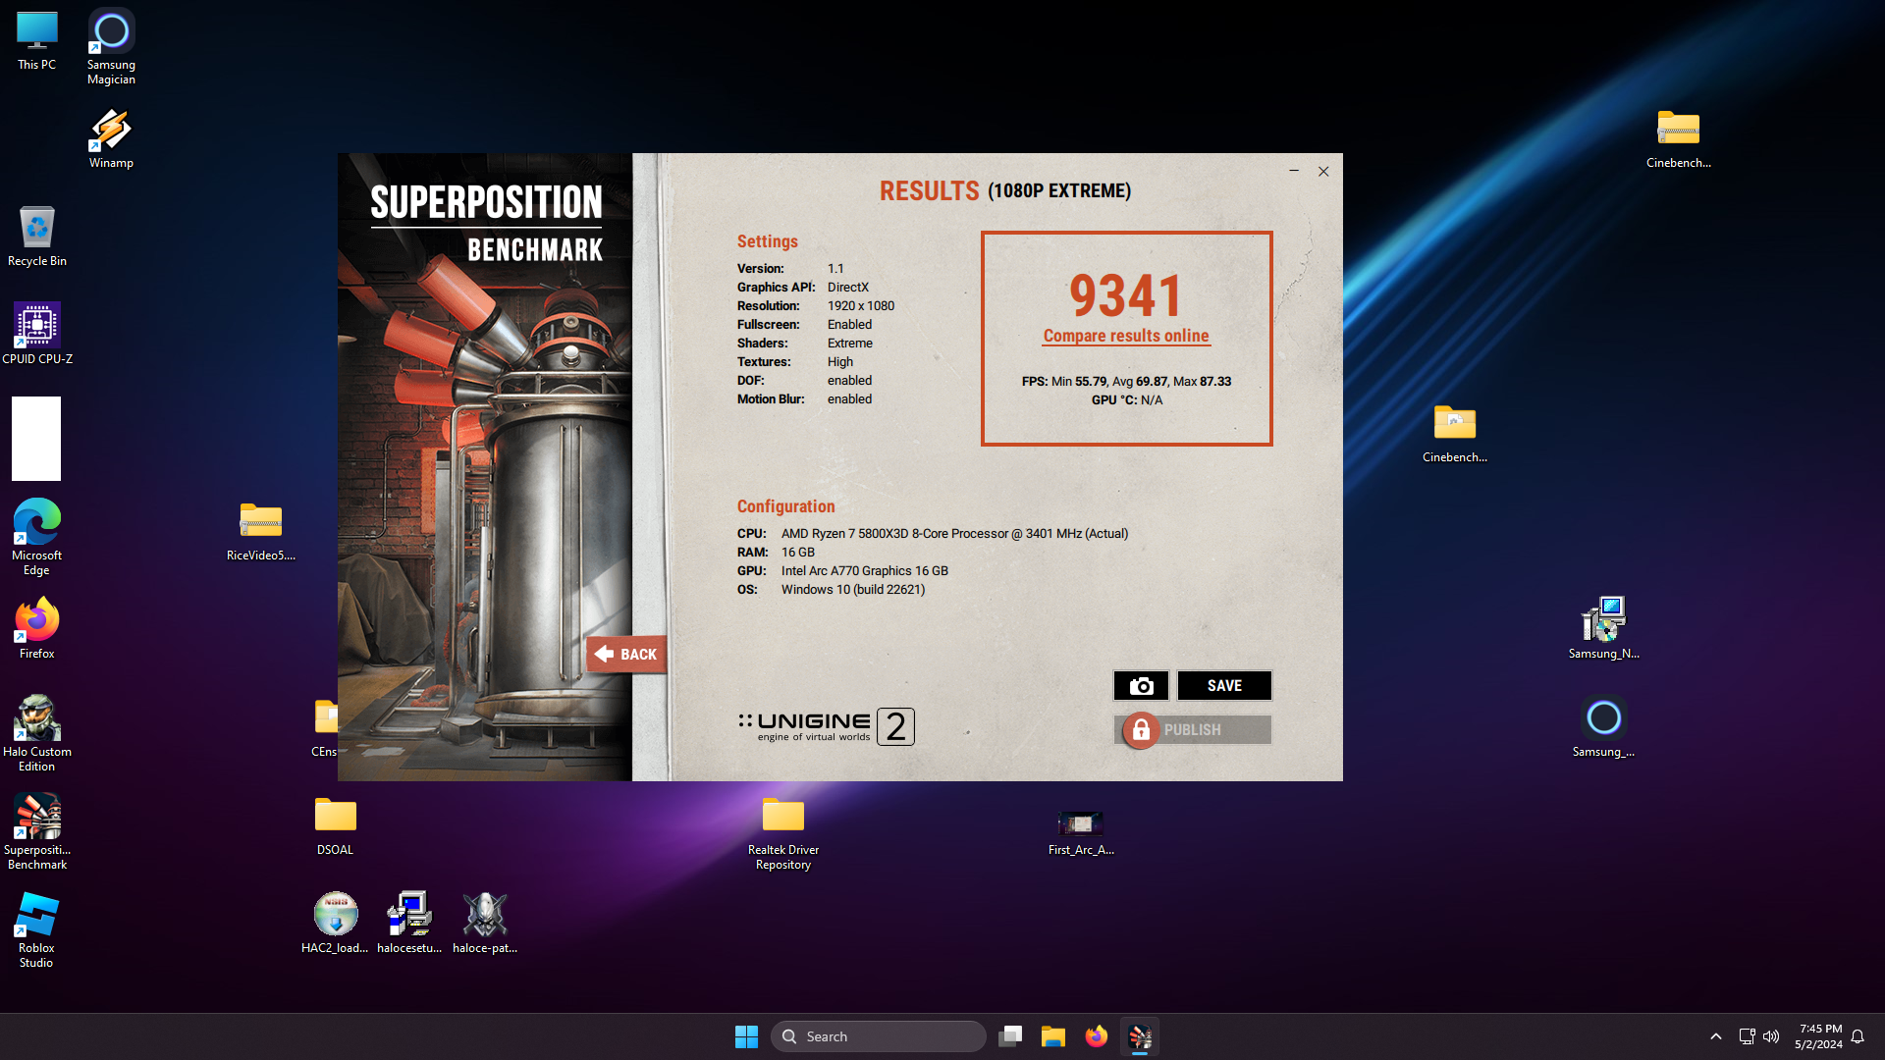Save the benchmark results

point(1224,686)
